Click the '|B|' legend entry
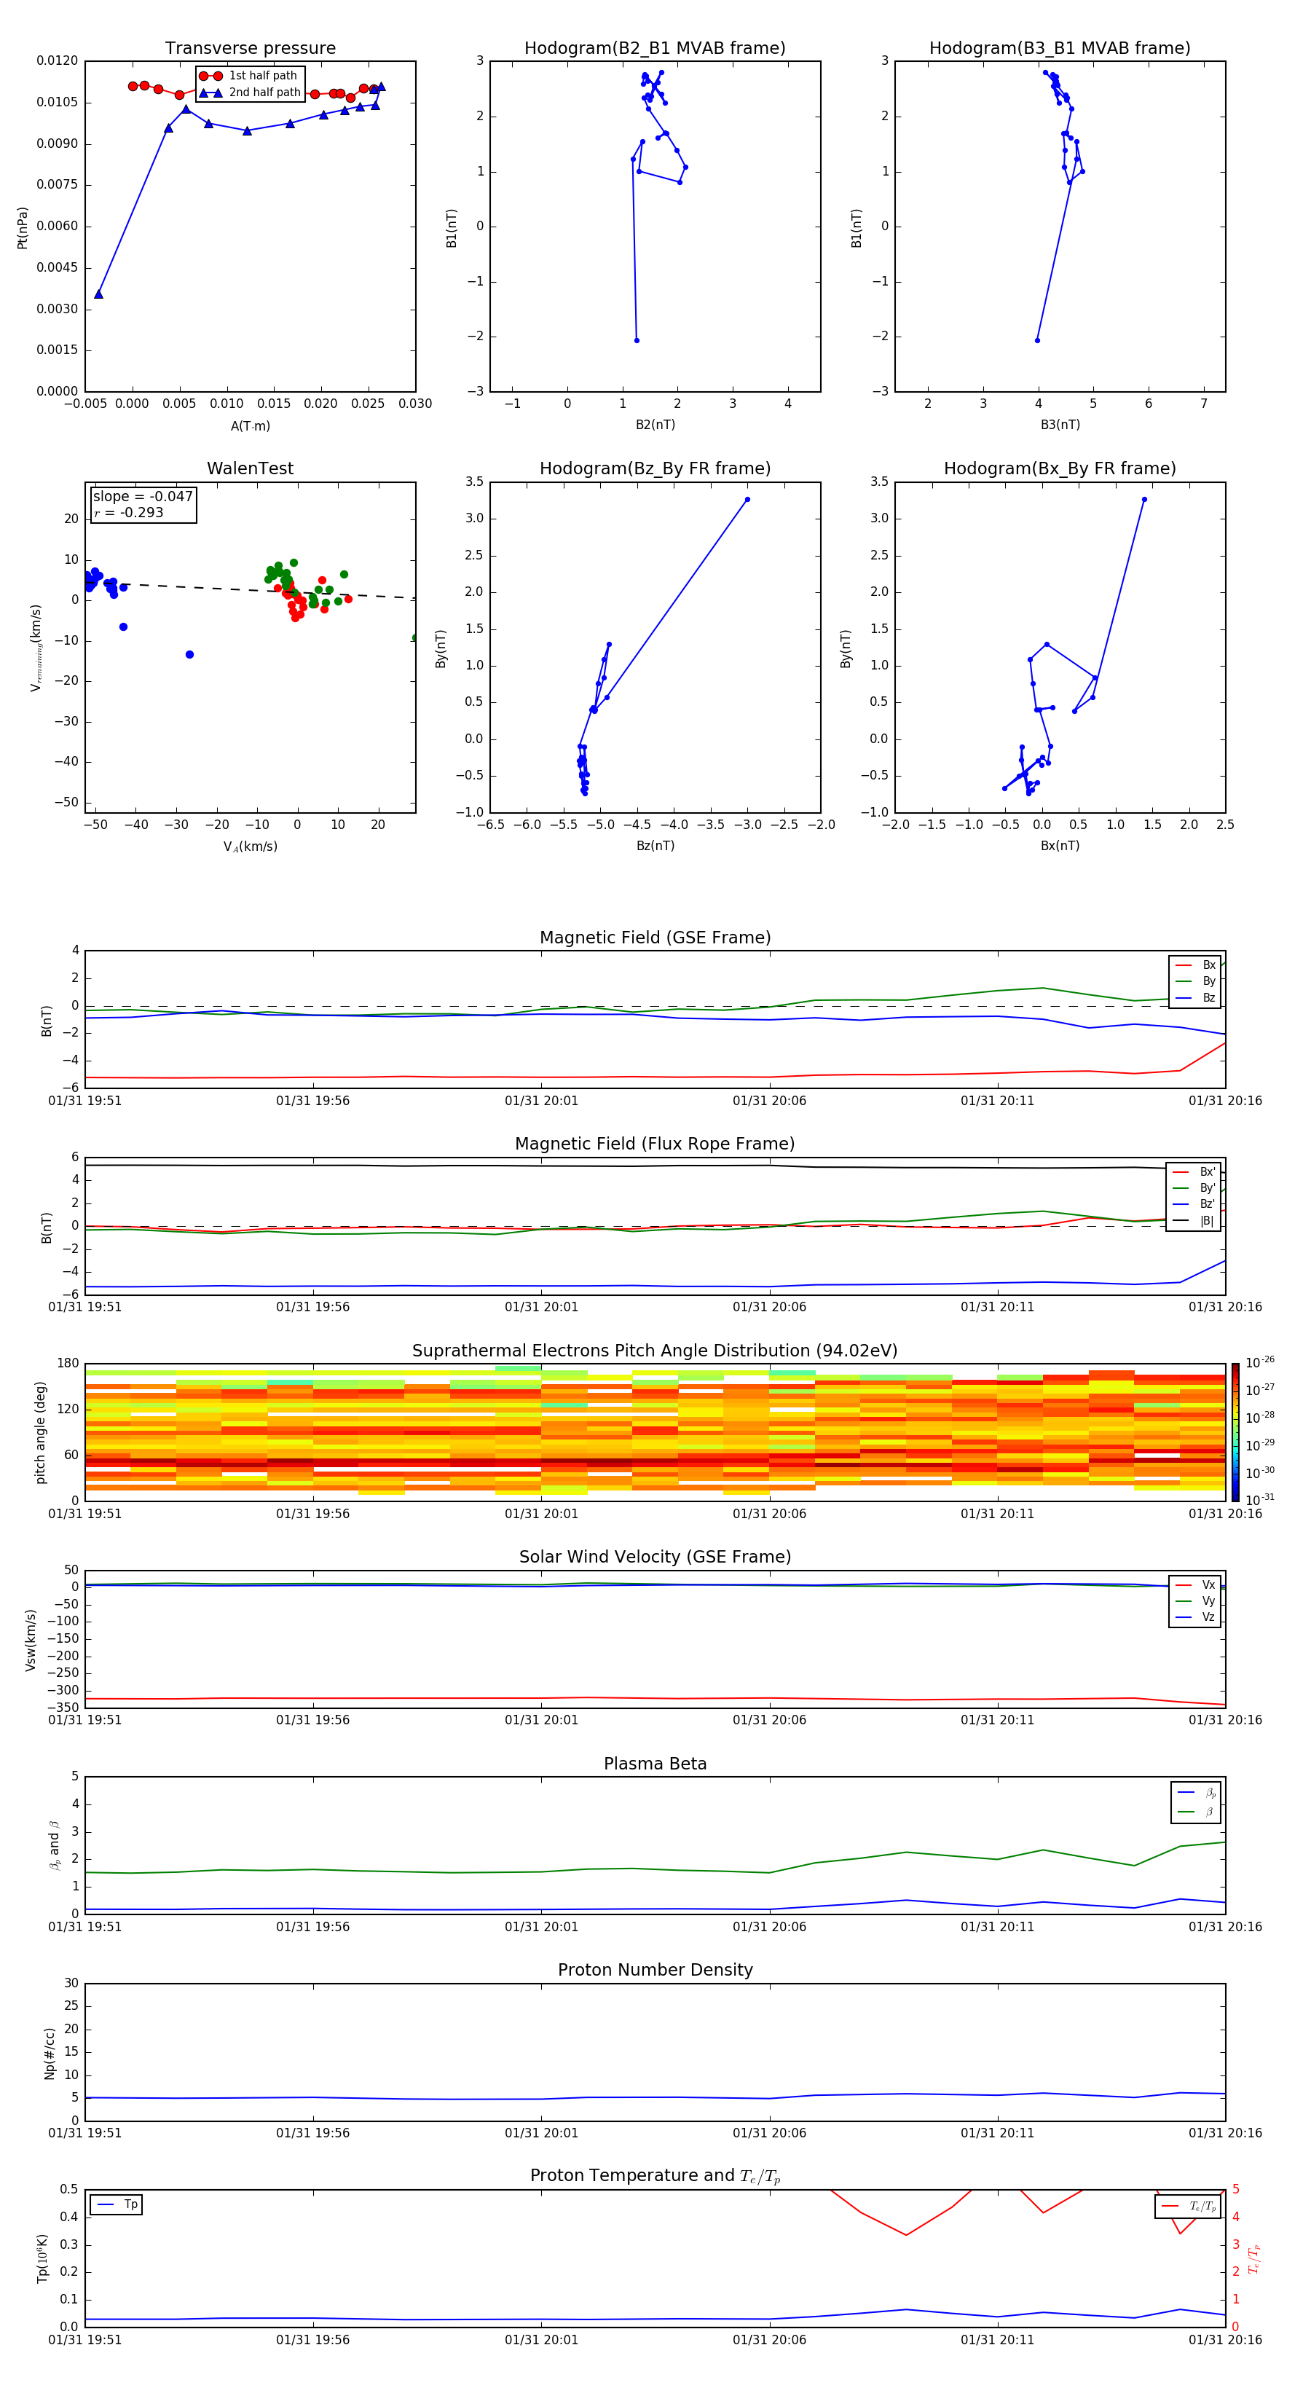Viewport: 1311px width, 2404px height. pos(1194,1221)
